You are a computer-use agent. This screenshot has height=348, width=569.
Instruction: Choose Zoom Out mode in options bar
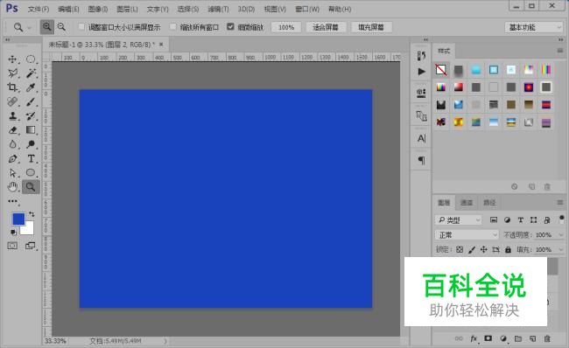coord(61,27)
